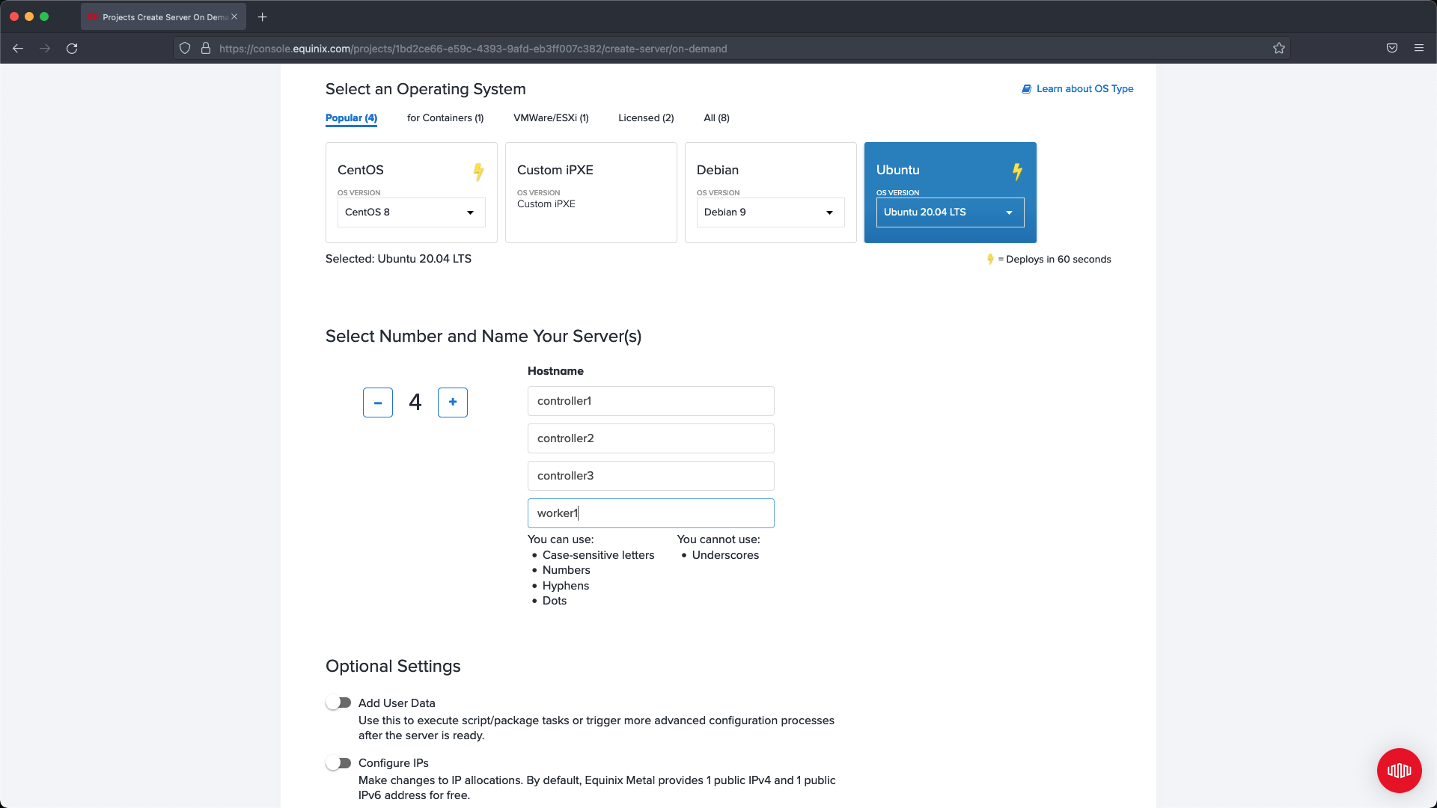The height and width of the screenshot is (808, 1437).
Task: Switch to the Popular (4) tab
Action: click(351, 118)
